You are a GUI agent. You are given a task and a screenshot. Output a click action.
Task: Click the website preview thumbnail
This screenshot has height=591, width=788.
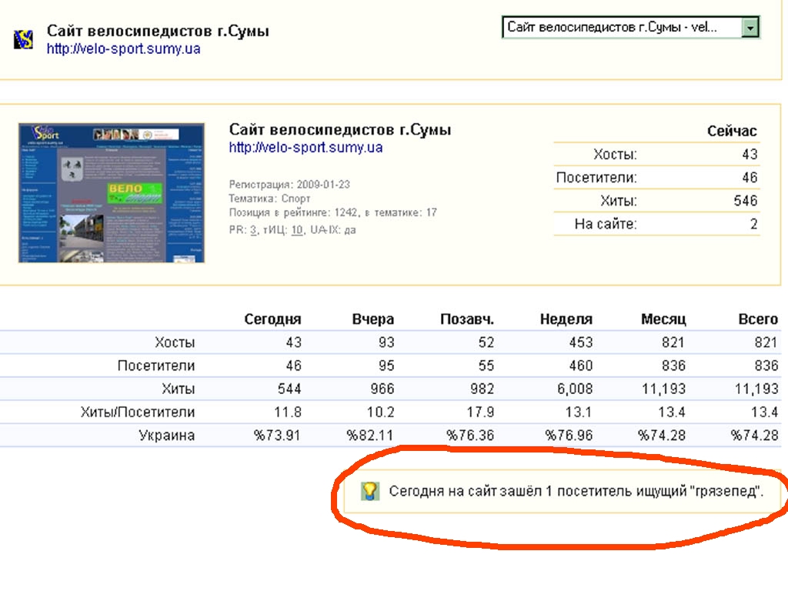click(112, 192)
